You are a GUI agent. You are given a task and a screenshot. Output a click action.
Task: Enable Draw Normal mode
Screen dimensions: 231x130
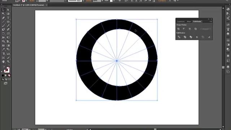tap(3, 79)
